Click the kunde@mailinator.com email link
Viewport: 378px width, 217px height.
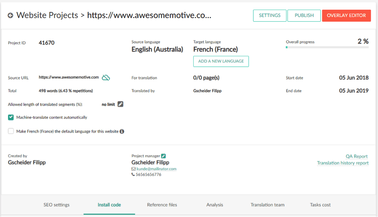click(x=157, y=169)
